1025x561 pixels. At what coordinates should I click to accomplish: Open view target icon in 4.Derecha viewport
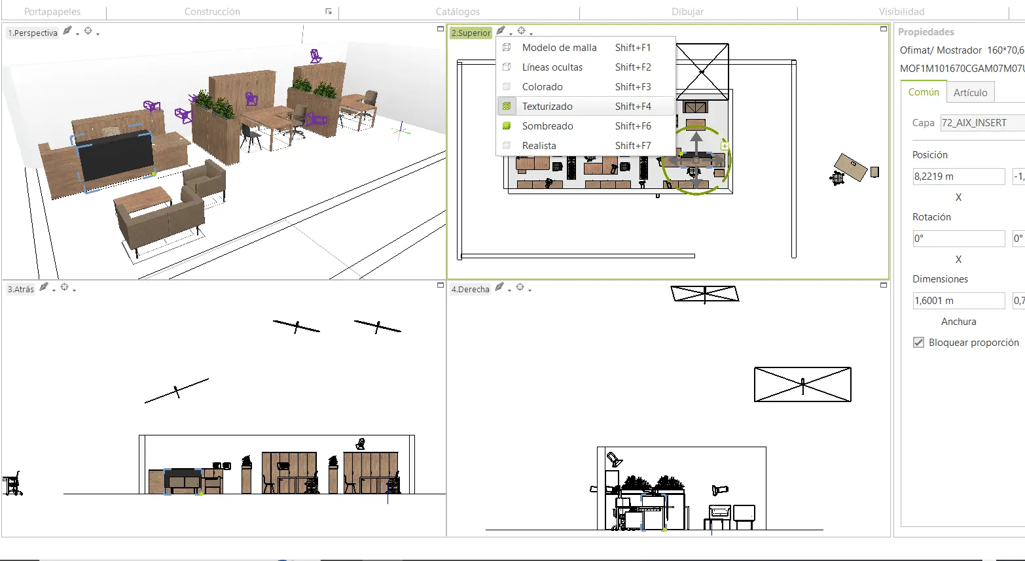click(x=520, y=287)
